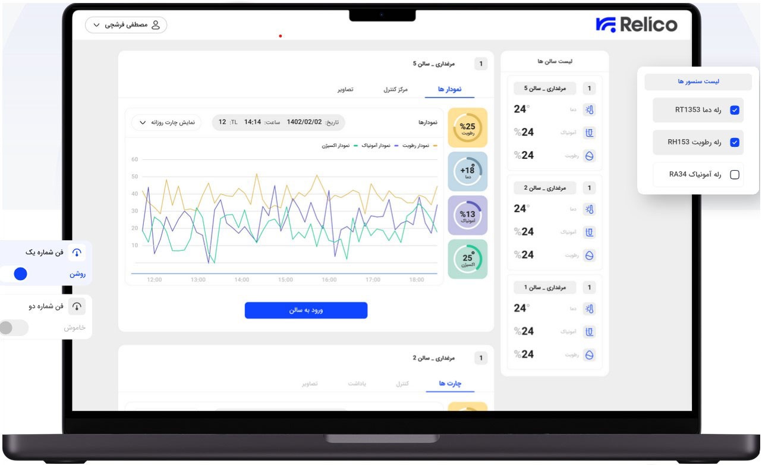The width and height of the screenshot is (762, 465).
Task: Click the fan number two gauge icon
Action: (x=77, y=306)
